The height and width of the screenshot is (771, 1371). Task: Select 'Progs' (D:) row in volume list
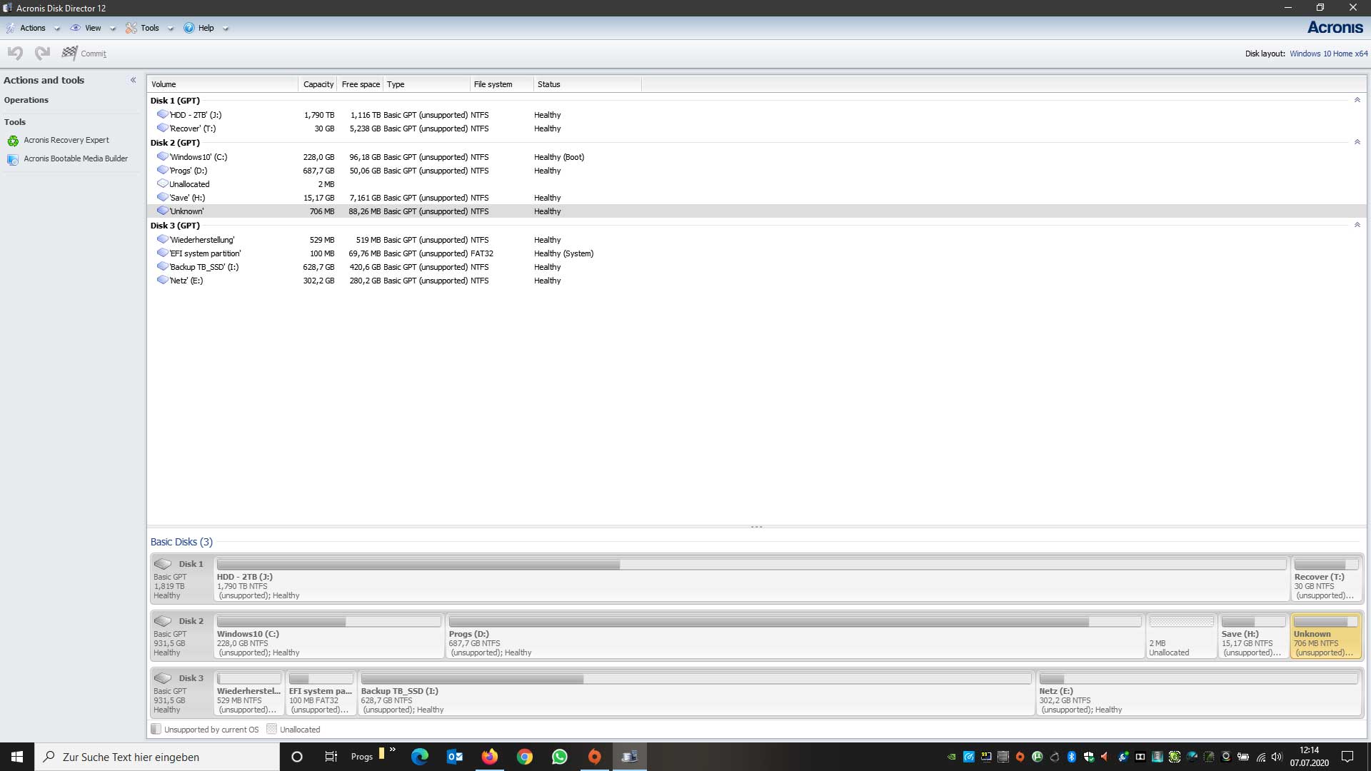click(x=757, y=171)
